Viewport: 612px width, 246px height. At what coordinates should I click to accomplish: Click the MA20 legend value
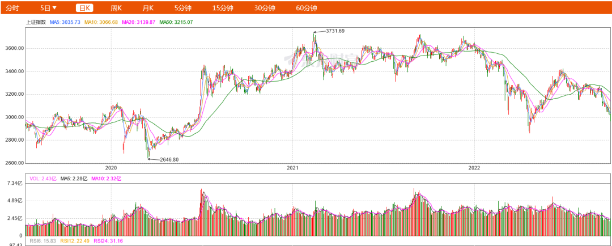(138, 22)
